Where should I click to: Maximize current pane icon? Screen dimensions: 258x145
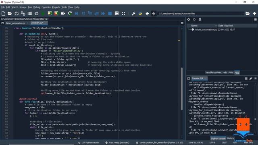[x=117, y=13]
